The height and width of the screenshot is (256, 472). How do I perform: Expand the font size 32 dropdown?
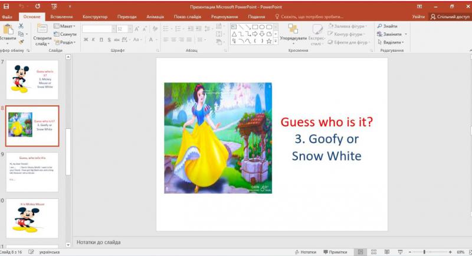[130, 29]
